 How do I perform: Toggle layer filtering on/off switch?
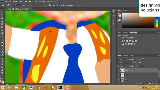click(143, 59)
